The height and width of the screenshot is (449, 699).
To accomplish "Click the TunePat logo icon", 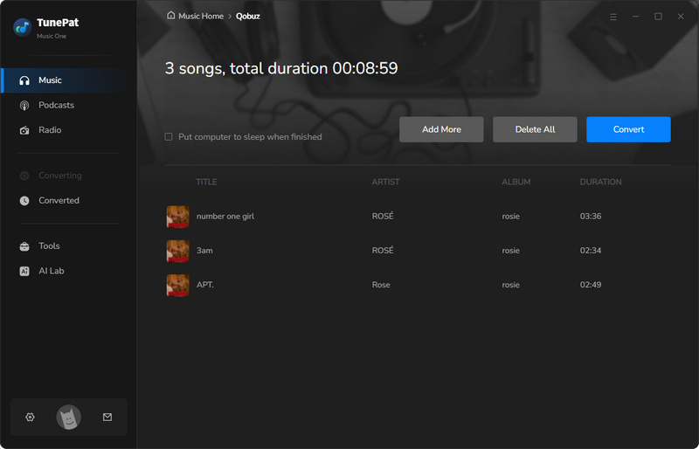I will pos(23,27).
